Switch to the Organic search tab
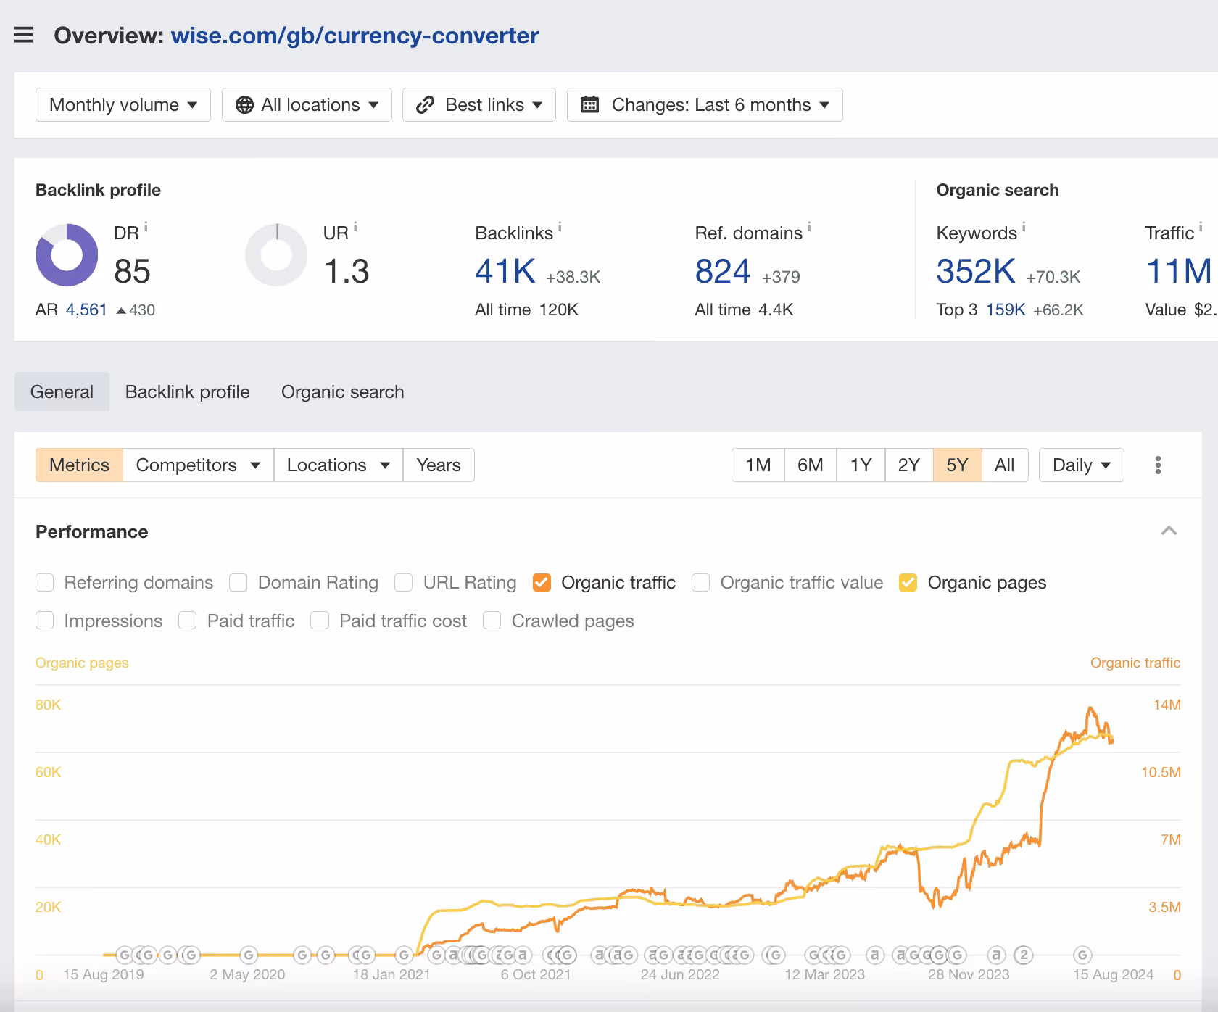This screenshot has height=1012, width=1218. click(342, 392)
